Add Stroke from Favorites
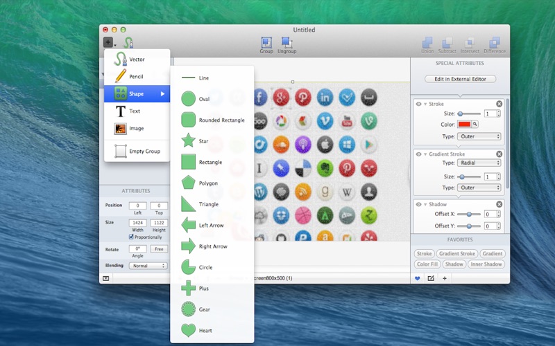Viewport: 555px width, 346px height. [x=424, y=253]
